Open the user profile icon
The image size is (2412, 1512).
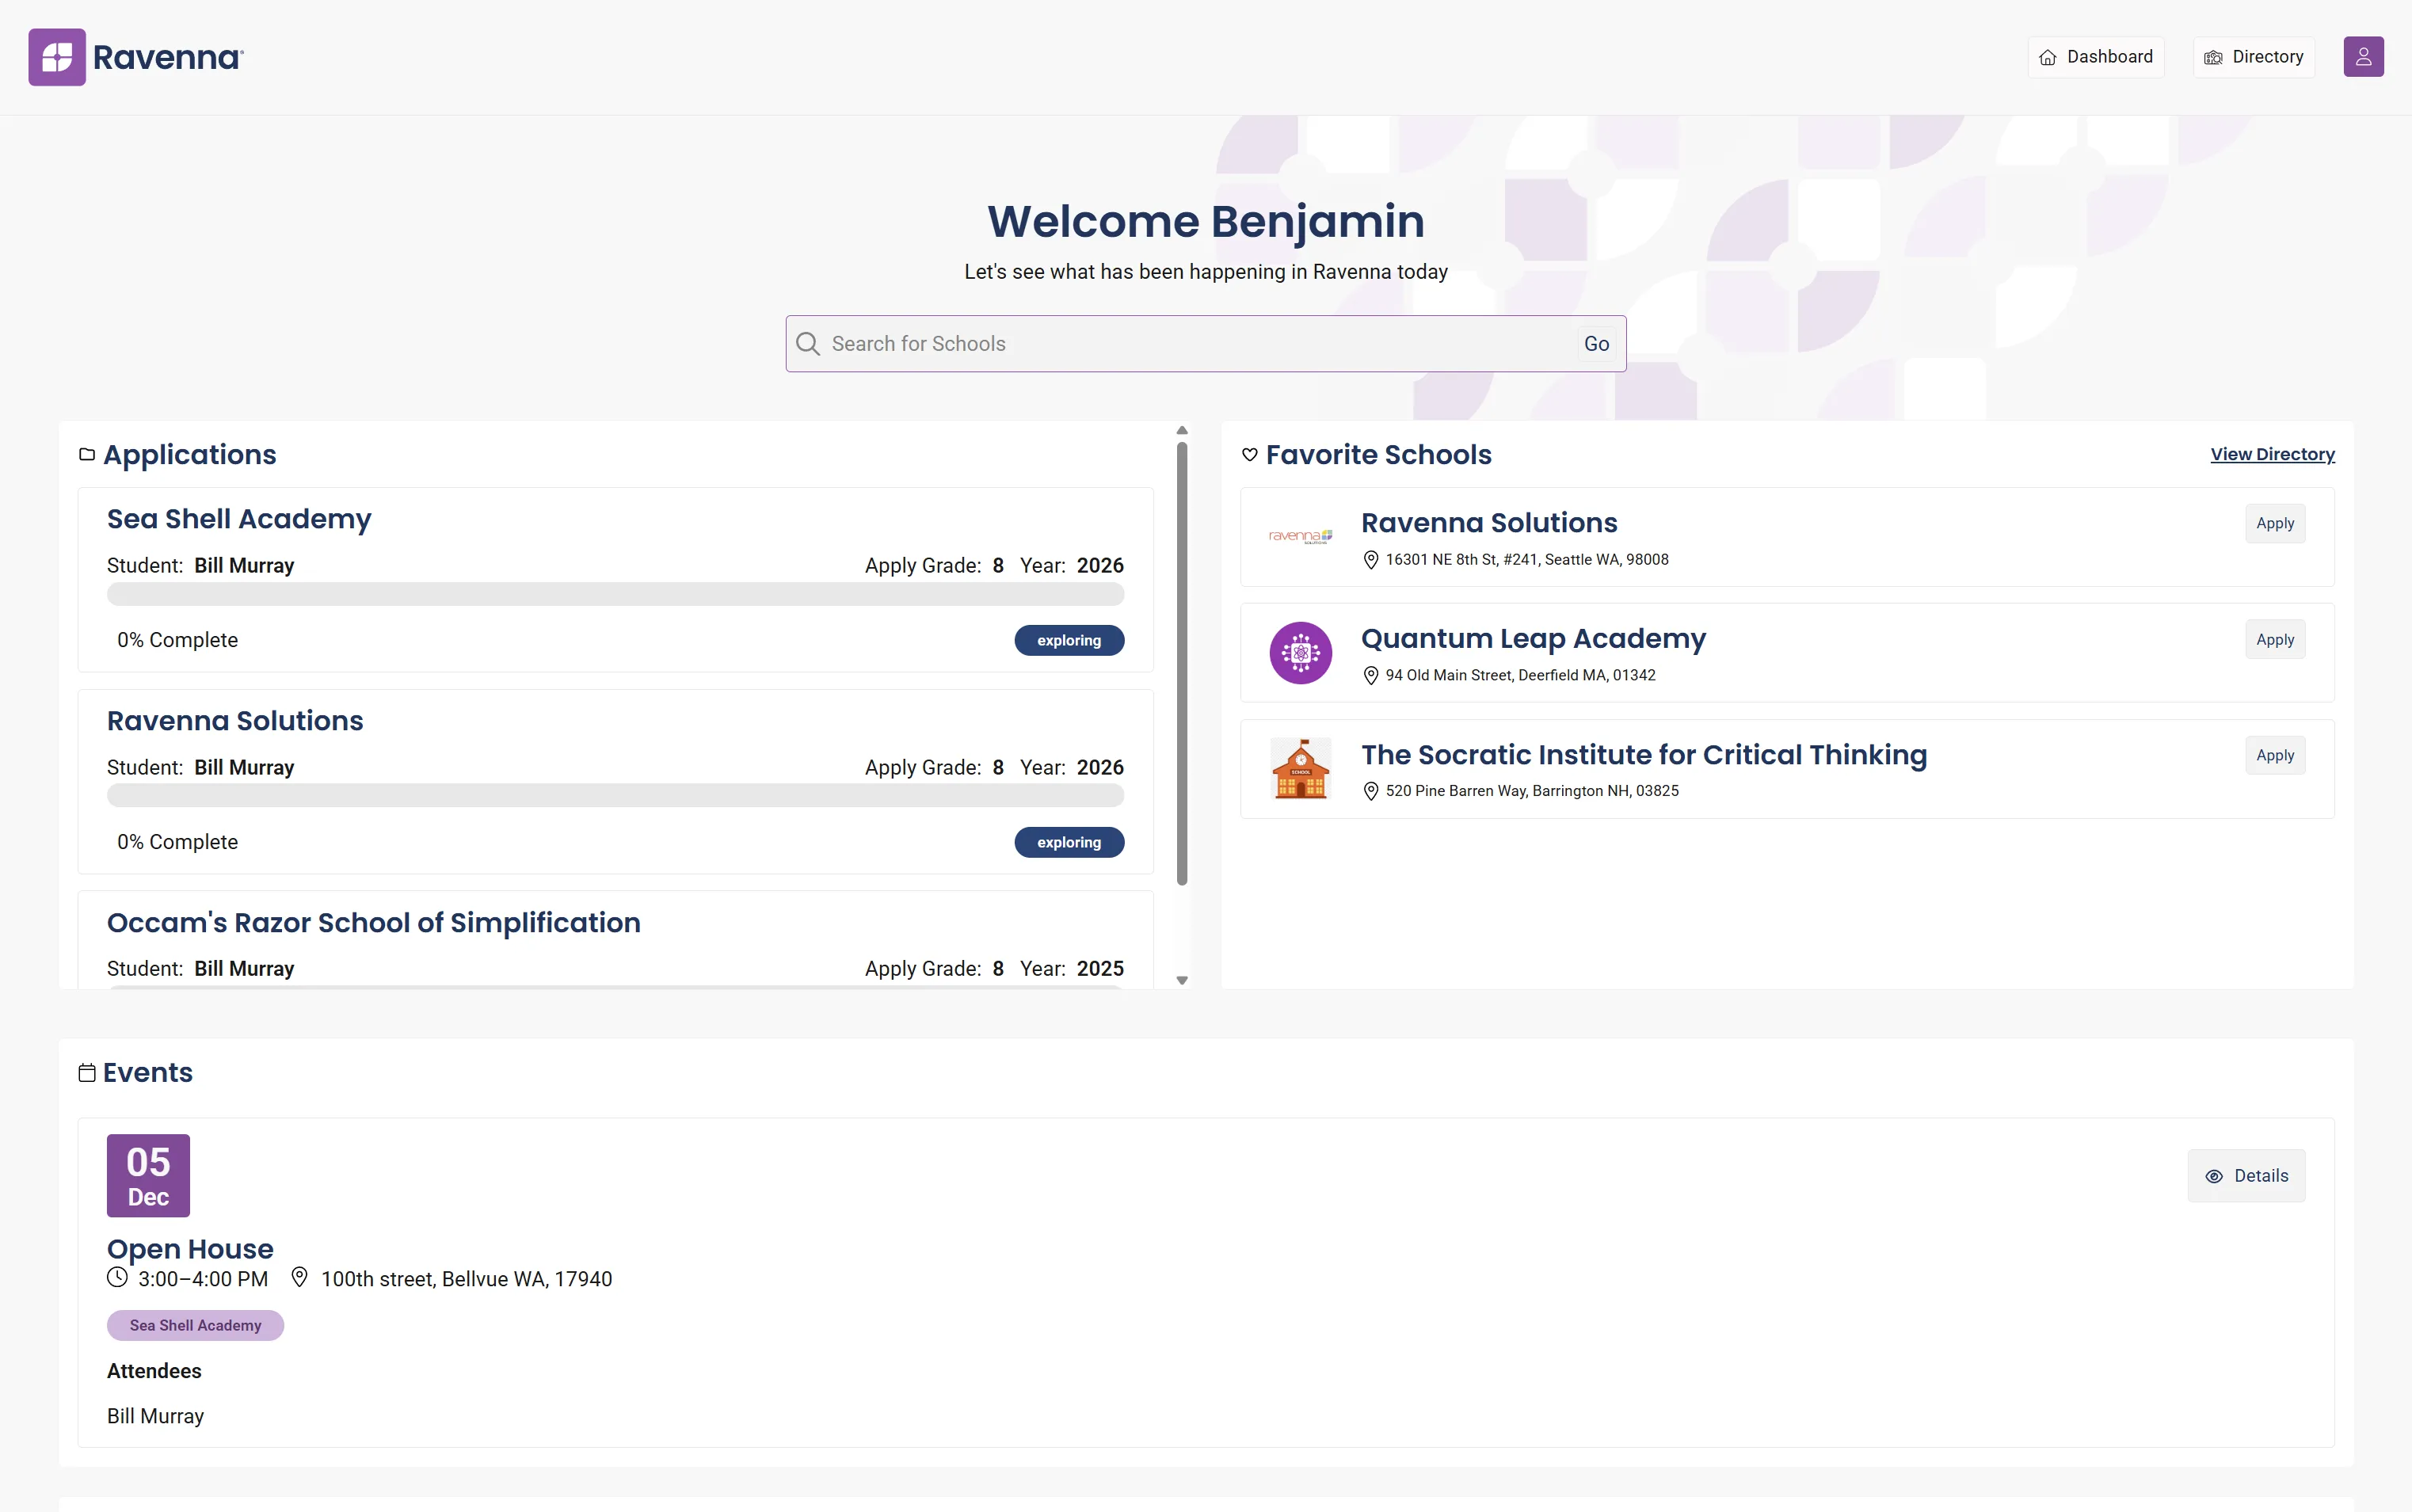(2364, 56)
